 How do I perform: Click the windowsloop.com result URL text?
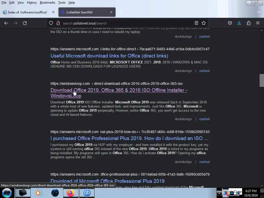coord(117,84)
